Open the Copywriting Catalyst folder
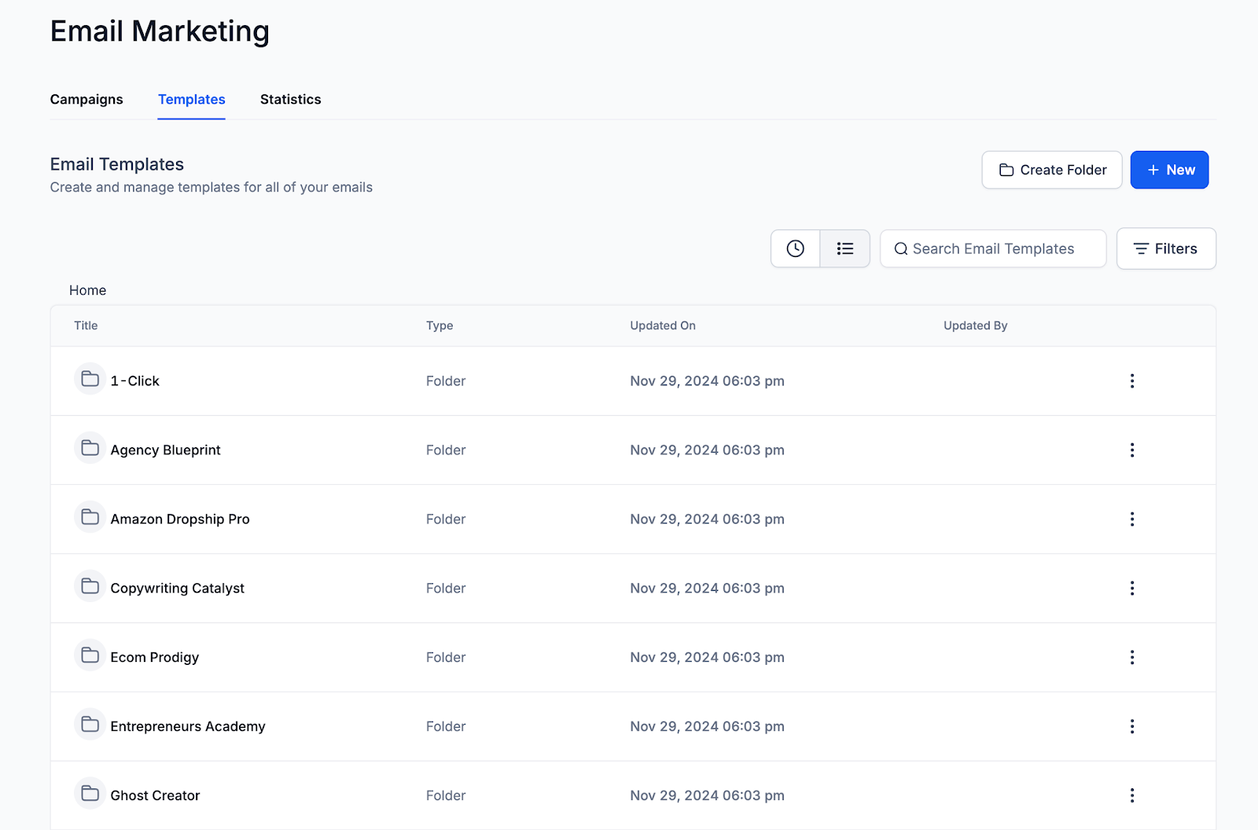 pyautogui.click(x=177, y=587)
